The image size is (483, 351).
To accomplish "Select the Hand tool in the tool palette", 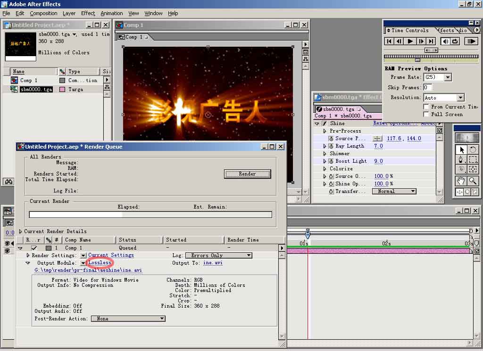I will pyautogui.click(x=461, y=181).
